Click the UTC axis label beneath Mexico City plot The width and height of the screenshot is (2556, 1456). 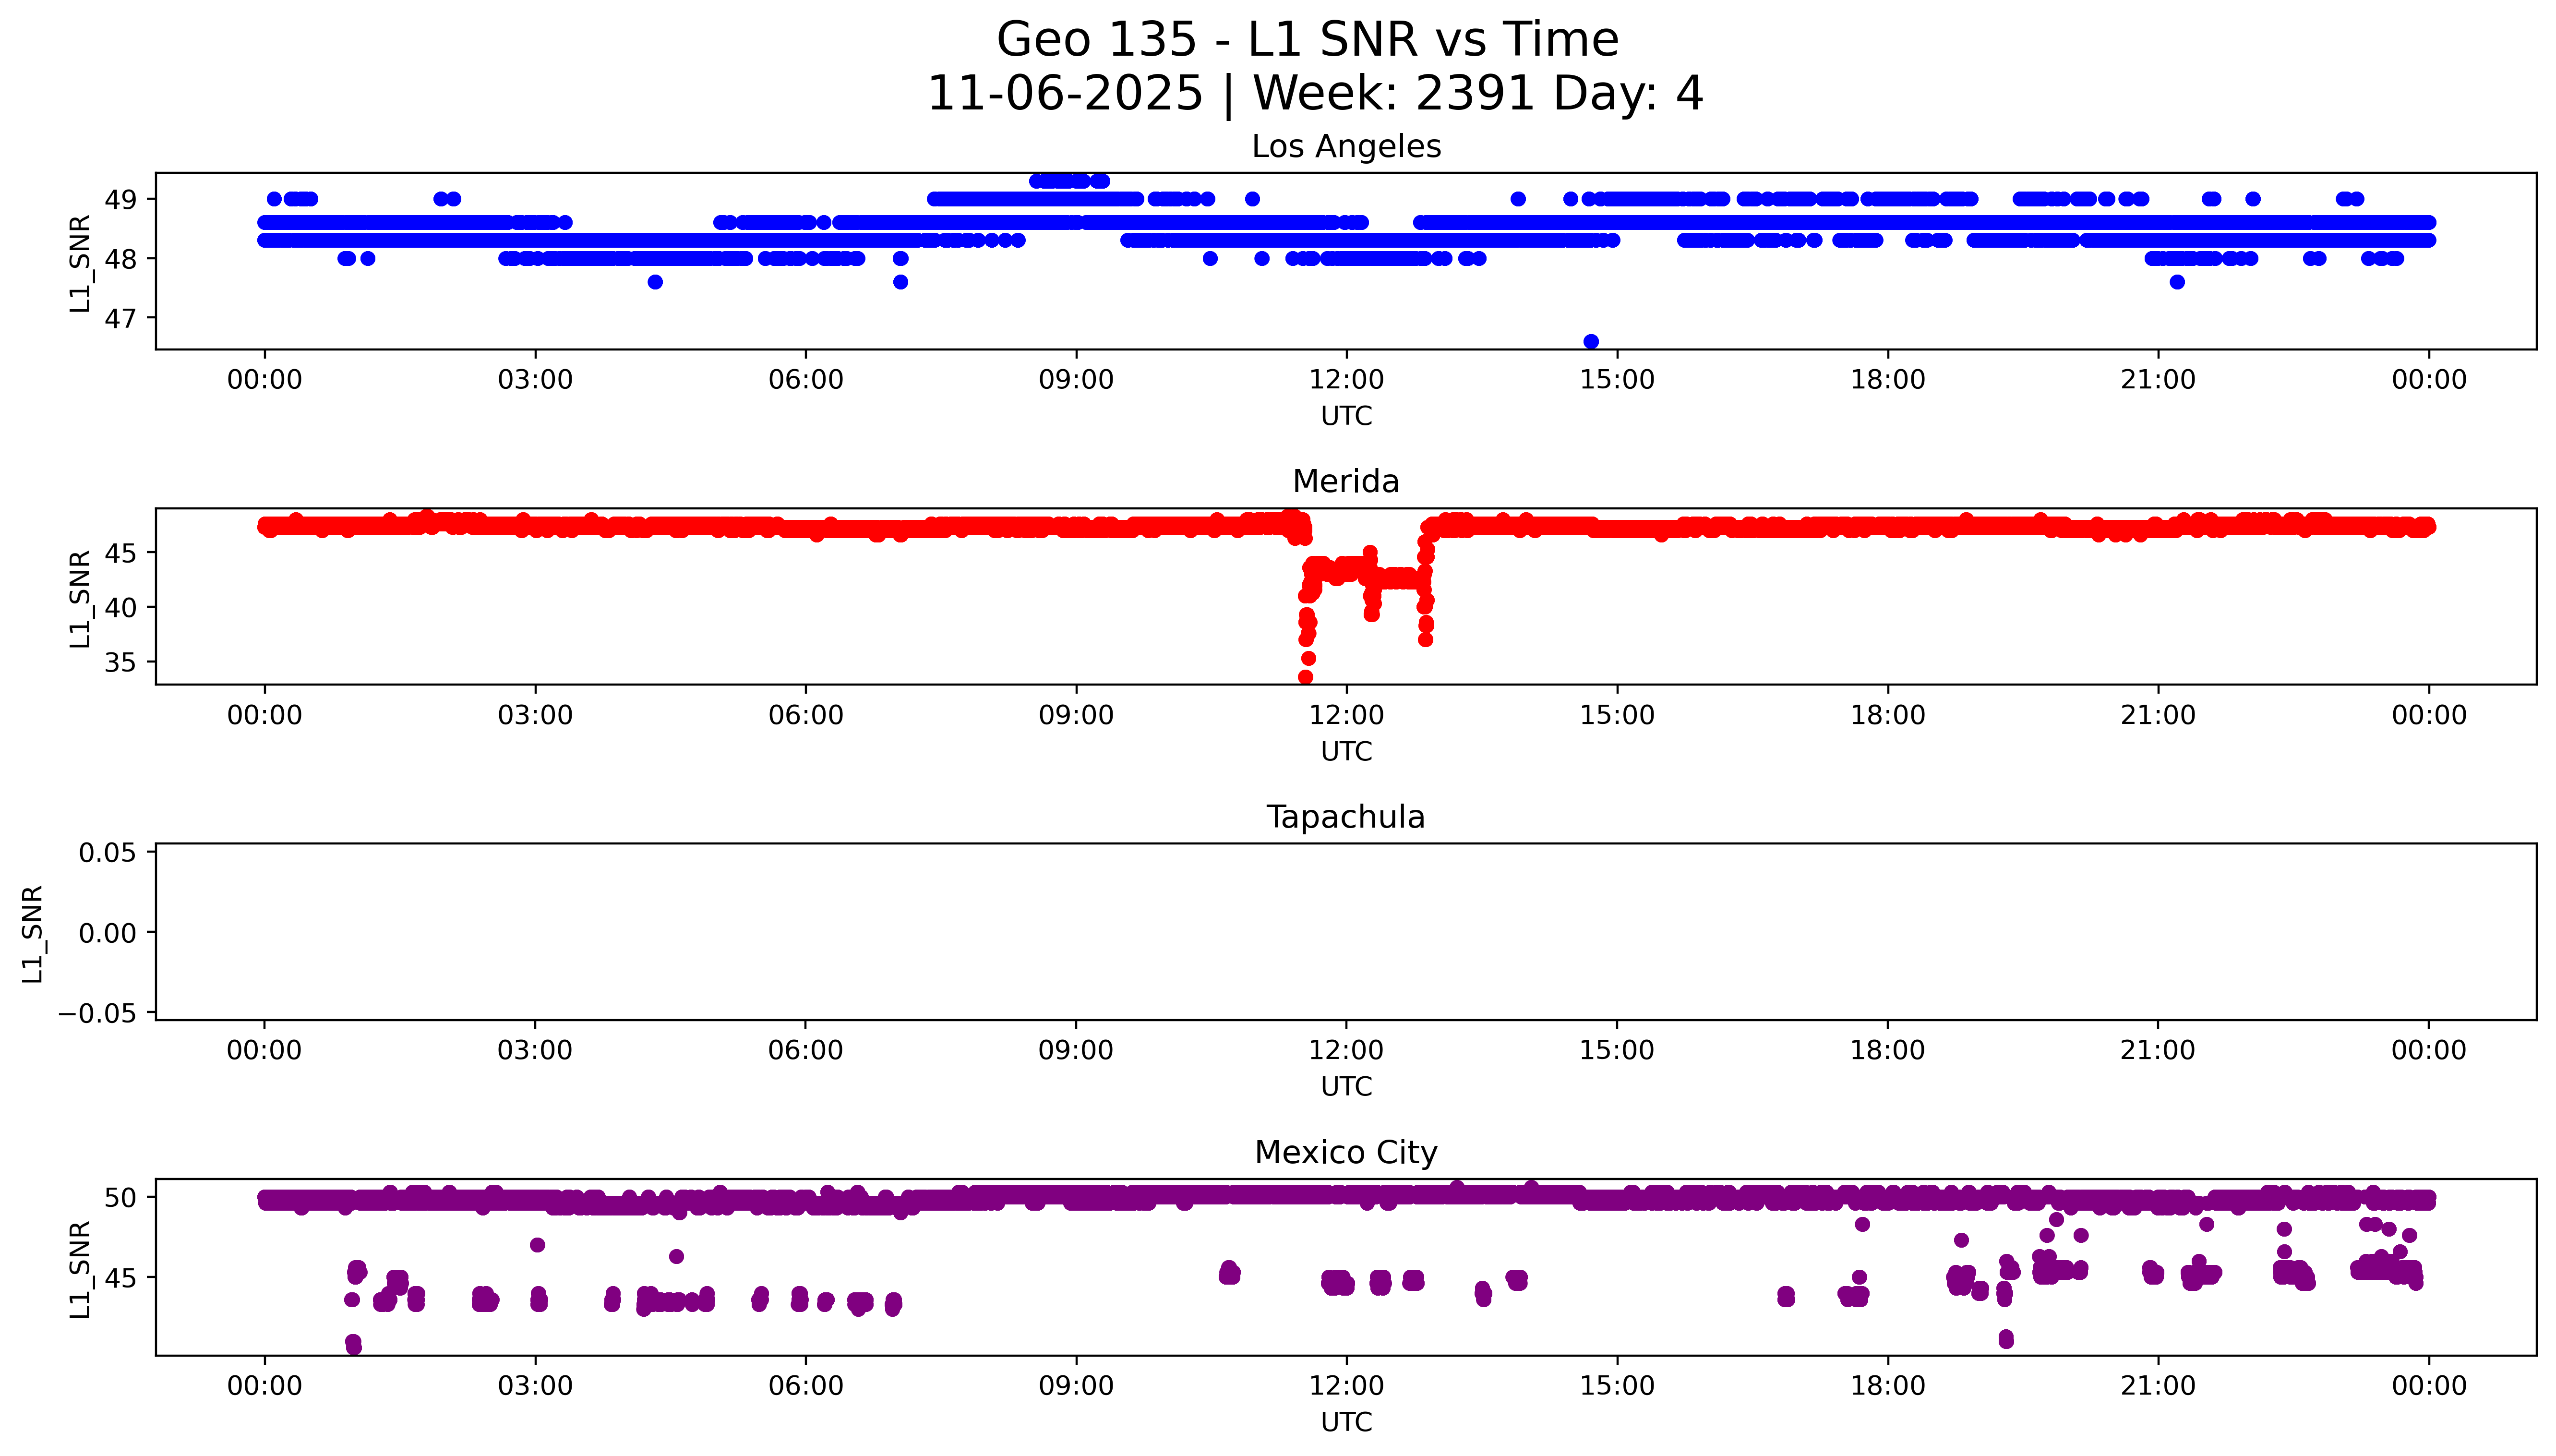(x=1345, y=1422)
